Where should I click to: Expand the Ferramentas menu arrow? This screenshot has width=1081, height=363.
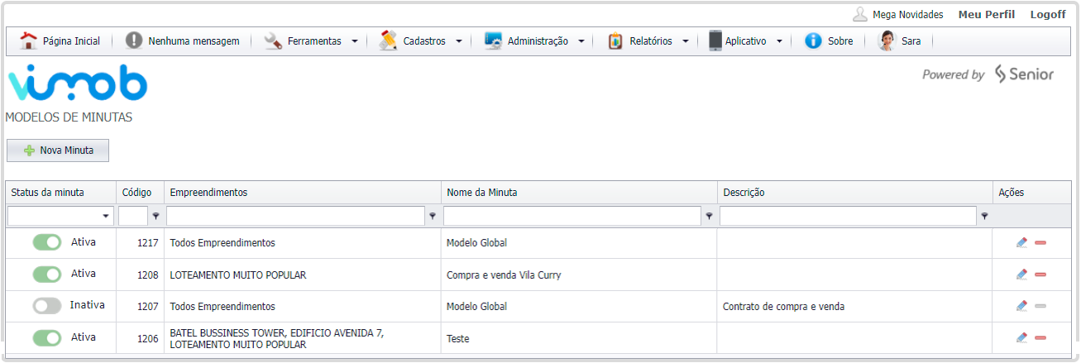pos(355,41)
